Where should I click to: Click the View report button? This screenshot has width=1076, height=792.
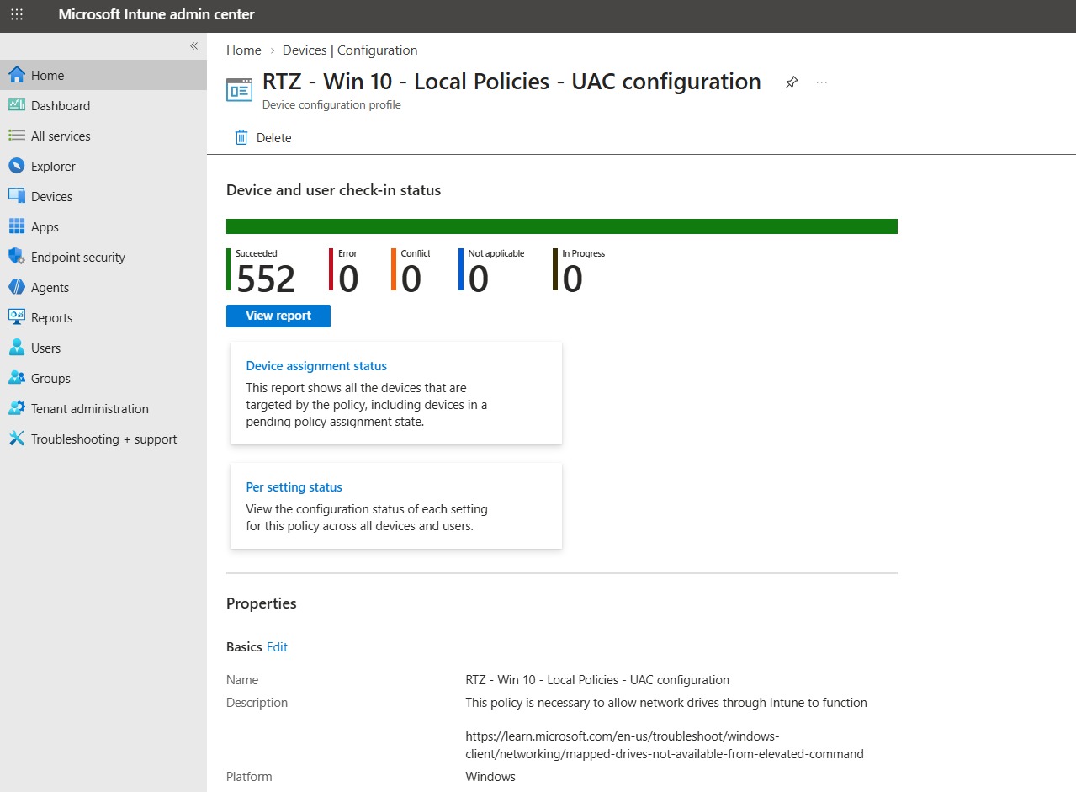(278, 316)
